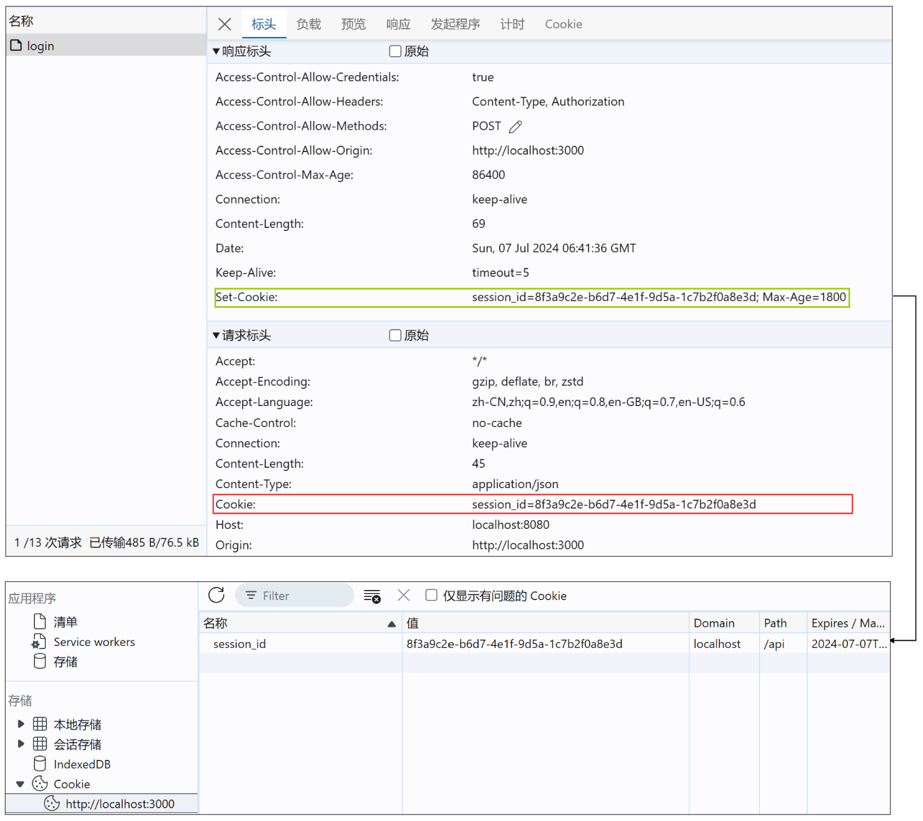The width and height of the screenshot is (923, 821).
Task: Delete selected cookie with X icon
Action: 404,595
